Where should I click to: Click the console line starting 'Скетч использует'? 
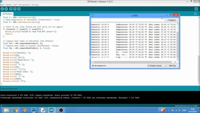tap(42, 95)
